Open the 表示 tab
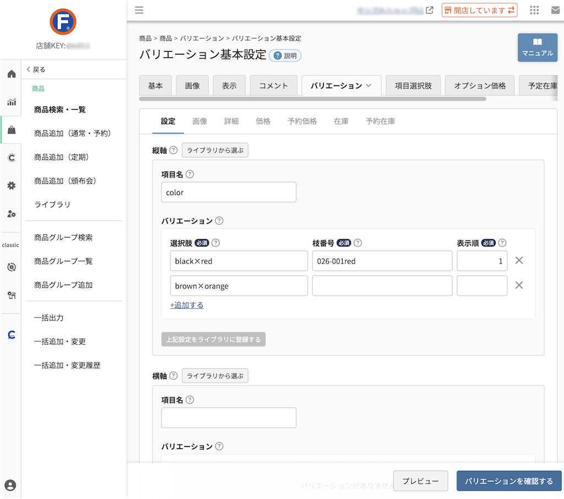Screen dimensions: 564x499 tap(229, 85)
